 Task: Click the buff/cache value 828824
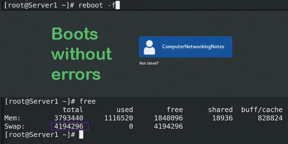270,118
